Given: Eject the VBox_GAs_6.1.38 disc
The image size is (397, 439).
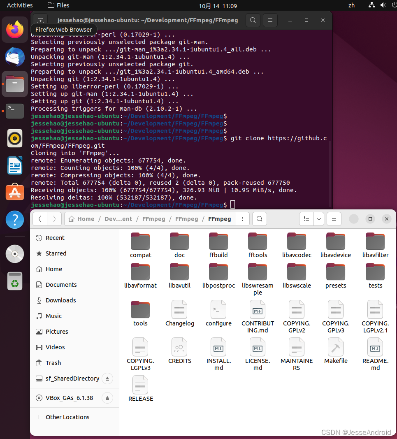Looking at the screenshot, I should [107, 398].
